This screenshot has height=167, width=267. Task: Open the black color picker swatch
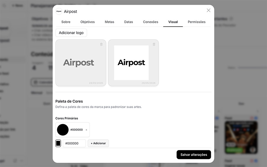tap(58, 143)
